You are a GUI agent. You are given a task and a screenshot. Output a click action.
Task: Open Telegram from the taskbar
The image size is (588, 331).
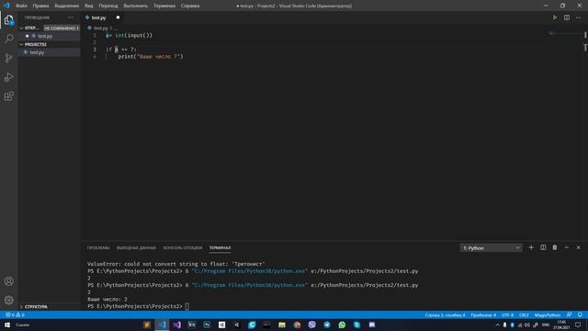tap(327, 325)
